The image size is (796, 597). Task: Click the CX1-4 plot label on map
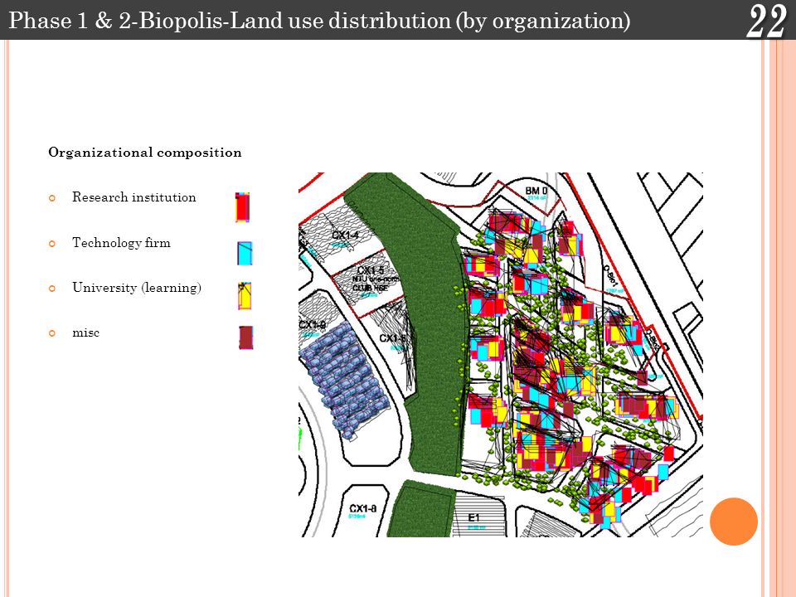tap(346, 235)
